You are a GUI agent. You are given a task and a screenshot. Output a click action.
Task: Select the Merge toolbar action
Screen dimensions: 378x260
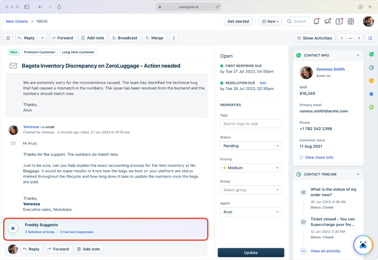(x=155, y=38)
